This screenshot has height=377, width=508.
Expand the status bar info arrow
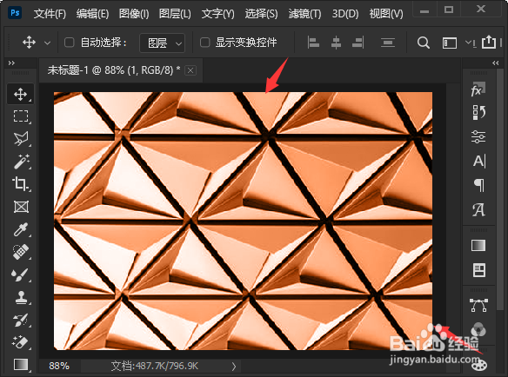point(234,367)
